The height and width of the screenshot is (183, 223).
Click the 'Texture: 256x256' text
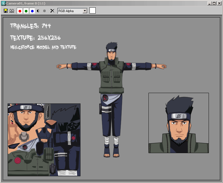click(35, 38)
